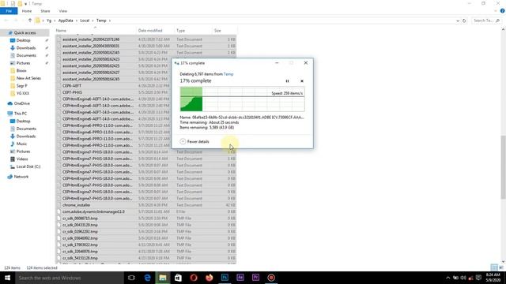
Task: Navigate to Yg in the address bar
Action: [49, 21]
